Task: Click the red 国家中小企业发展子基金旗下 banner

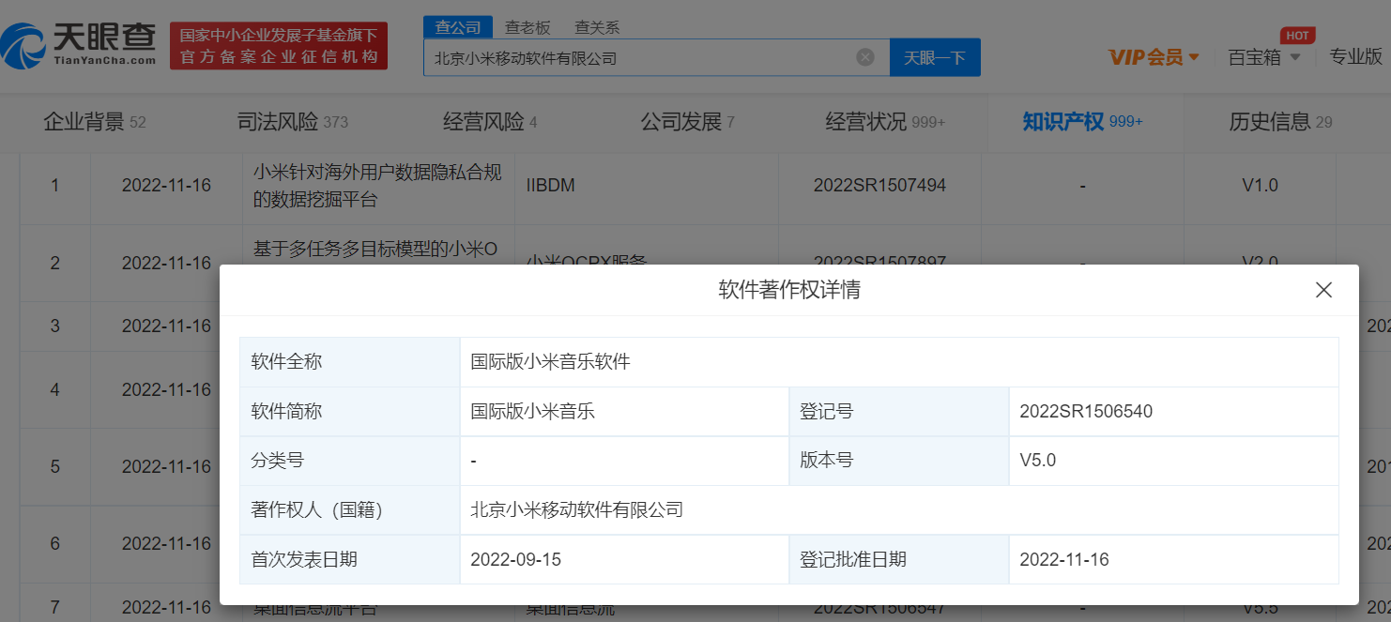Action: click(279, 46)
